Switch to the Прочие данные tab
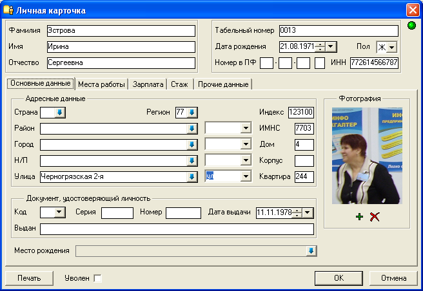Screen dimensions: 423x291 [x=223, y=84]
